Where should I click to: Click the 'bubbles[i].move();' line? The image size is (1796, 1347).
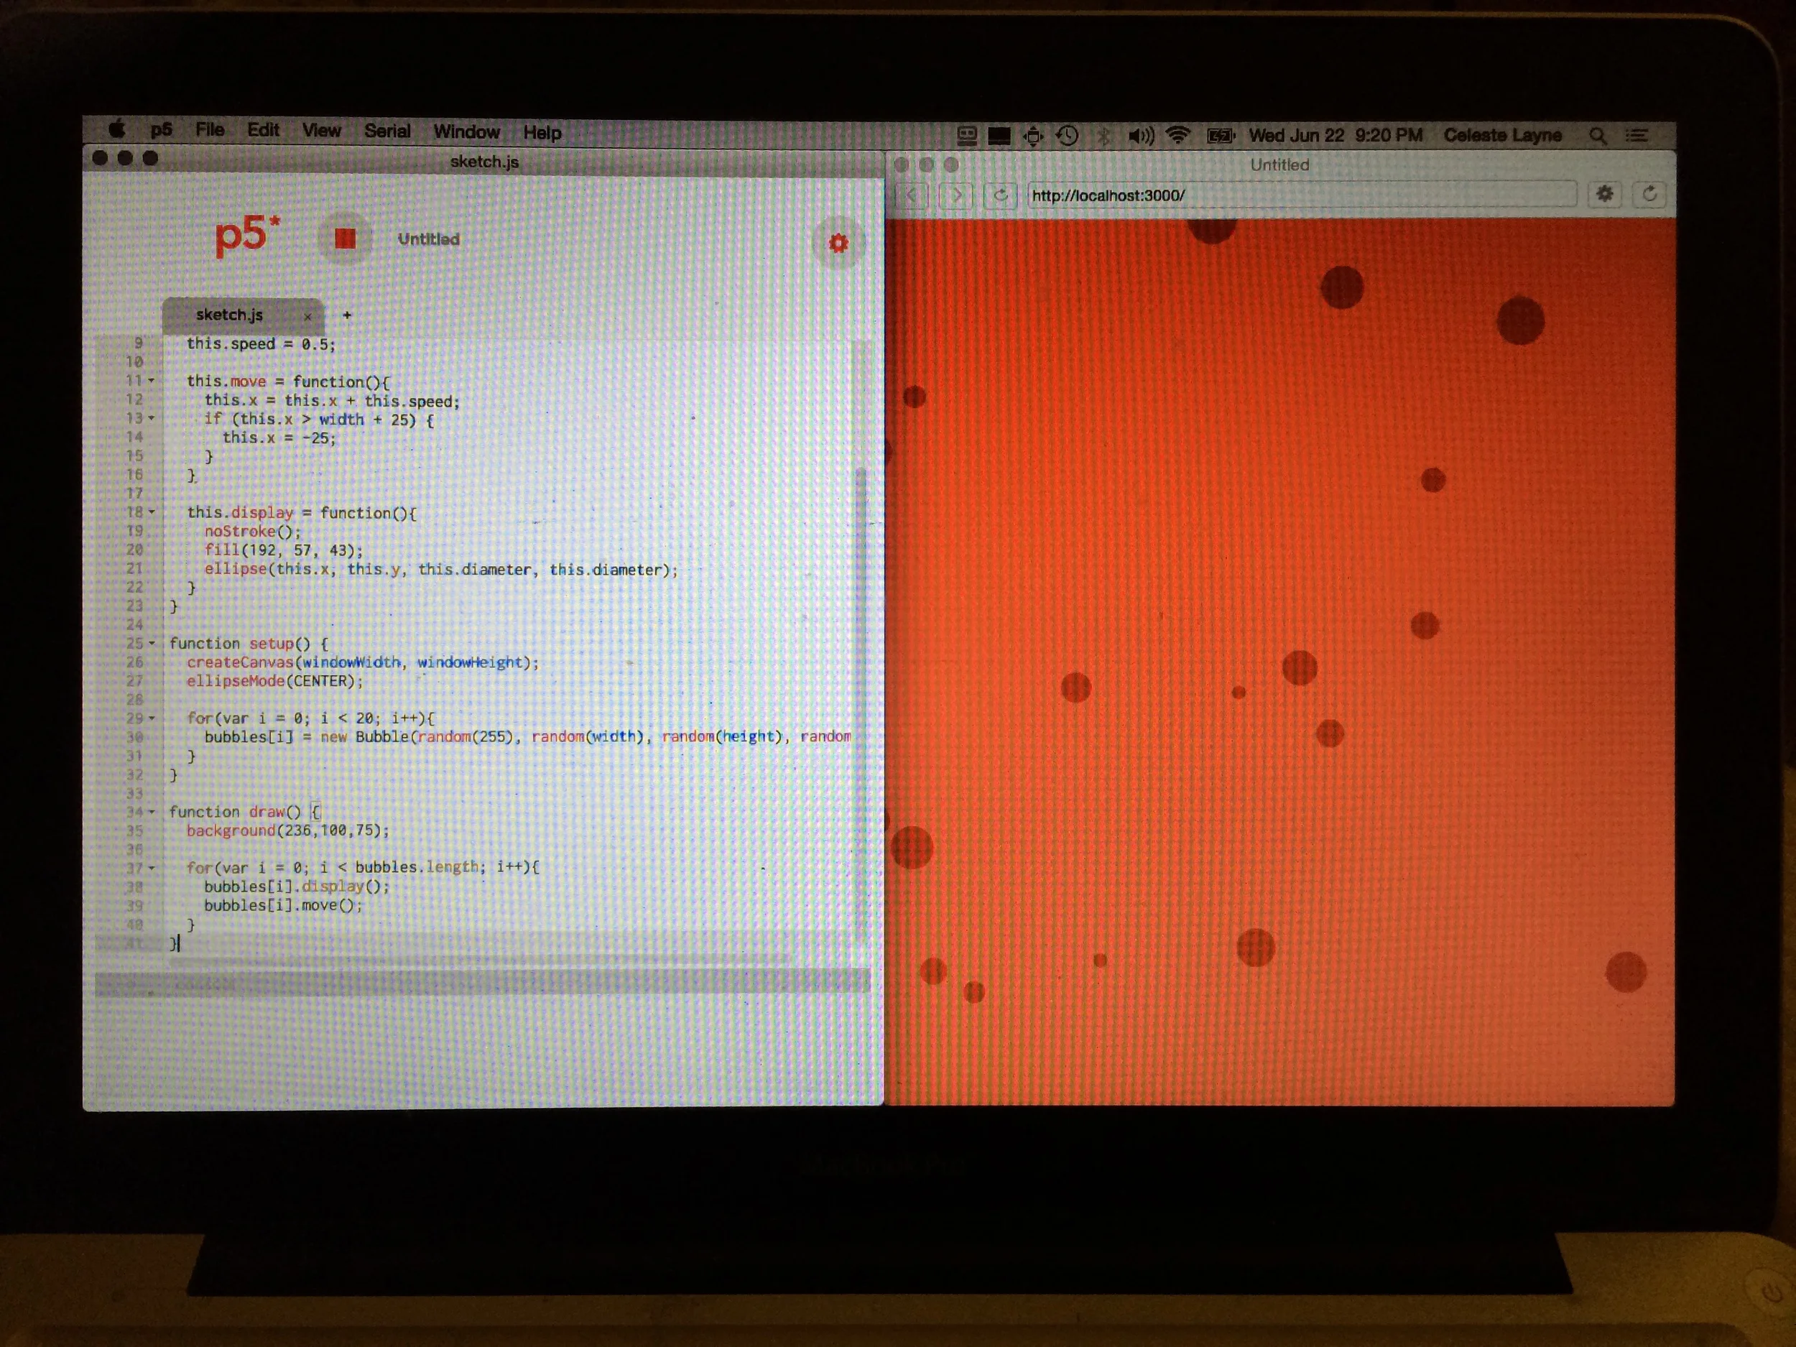click(283, 905)
